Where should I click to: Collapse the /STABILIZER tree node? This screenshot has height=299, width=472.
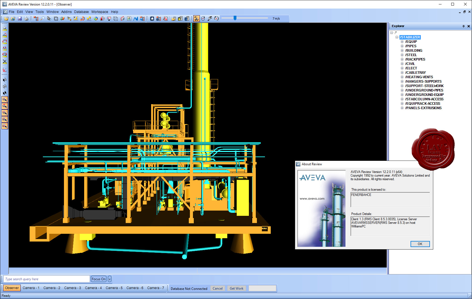pyautogui.click(x=397, y=37)
